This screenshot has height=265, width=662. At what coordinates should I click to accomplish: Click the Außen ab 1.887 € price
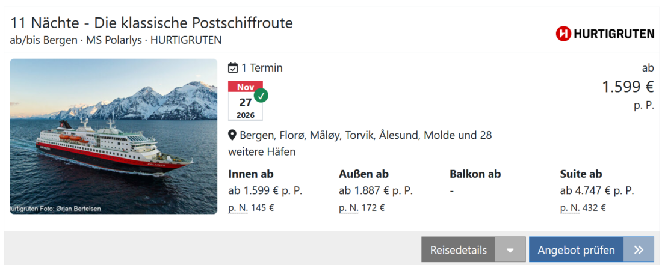376,191
